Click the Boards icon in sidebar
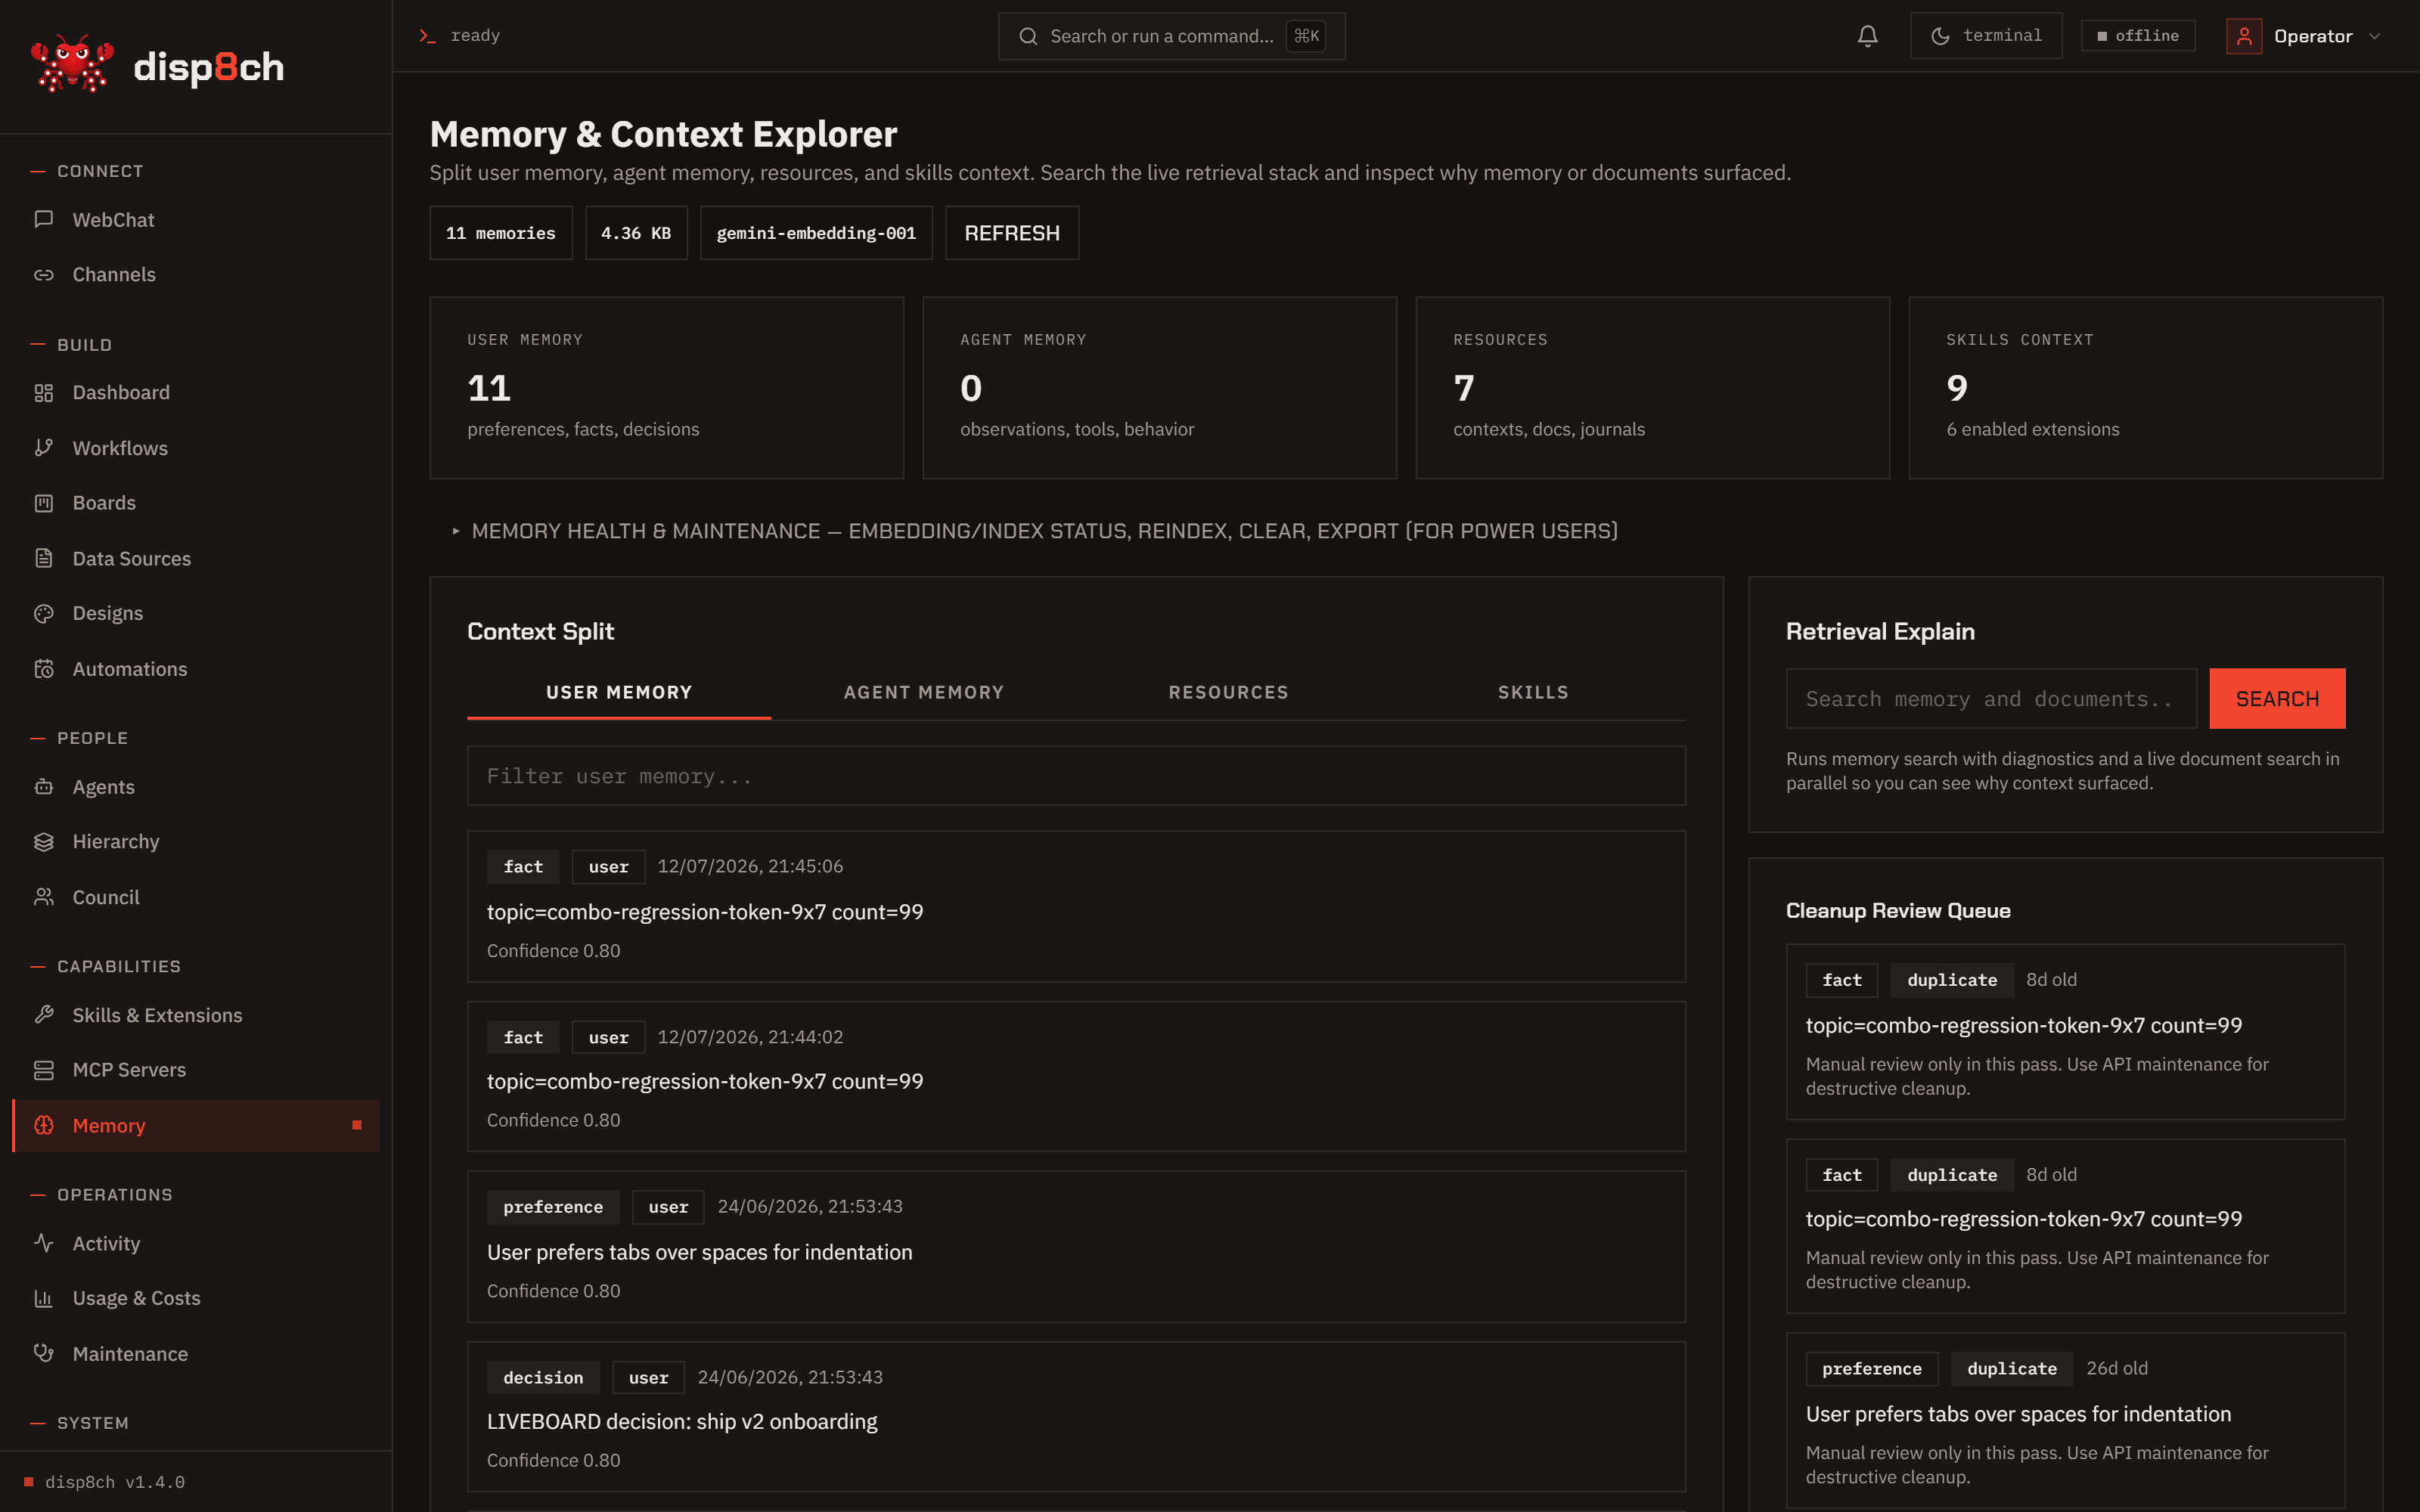 [x=44, y=503]
